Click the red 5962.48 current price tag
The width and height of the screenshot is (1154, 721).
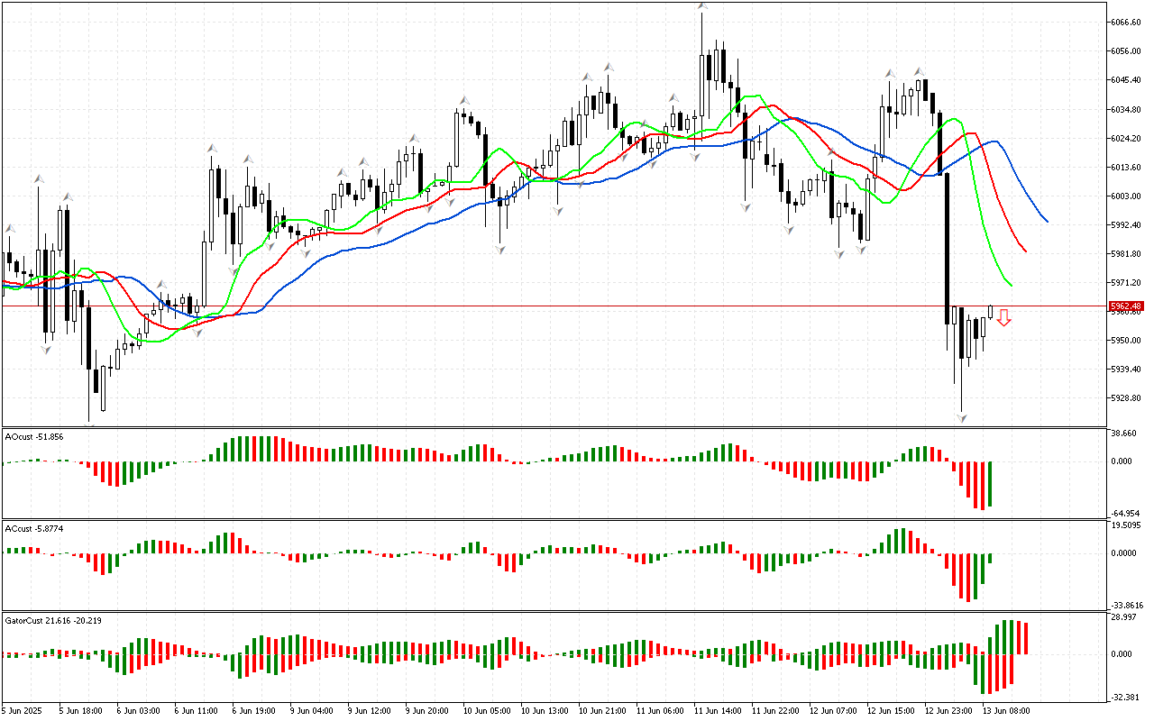click(1127, 306)
